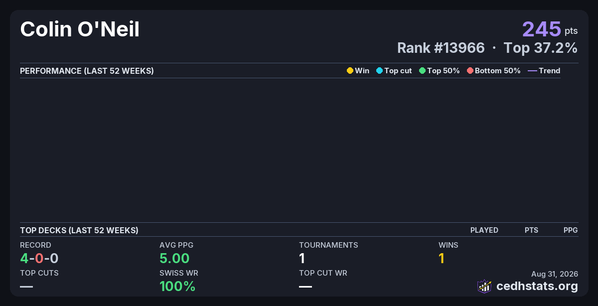Image resolution: width=598 pixels, height=306 pixels.
Task: Click the yellow Win legend dot
Action: pos(350,71)
